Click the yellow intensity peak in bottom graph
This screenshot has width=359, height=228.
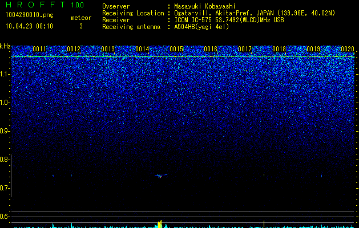tap(160, 224)
